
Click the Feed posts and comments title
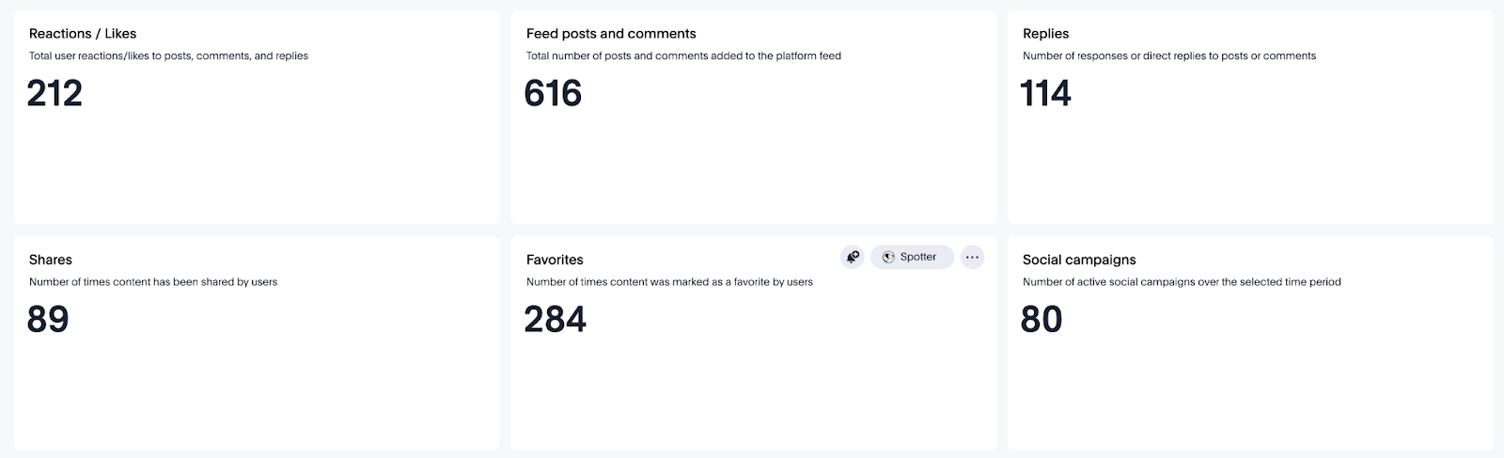611,34
